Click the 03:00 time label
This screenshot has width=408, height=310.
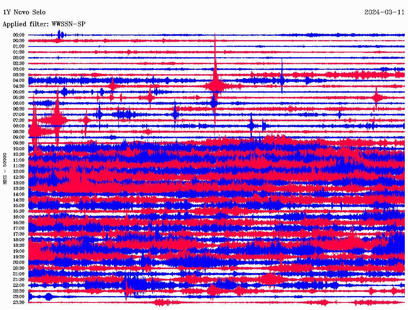point(19,69)
